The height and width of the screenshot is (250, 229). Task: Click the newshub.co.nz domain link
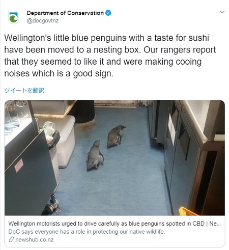(35, 240)
